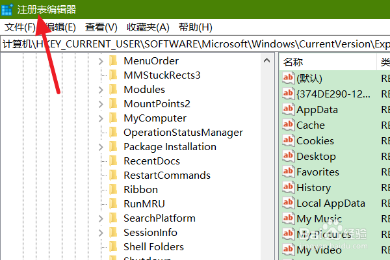Click the registry path address bar

(195, 44)
